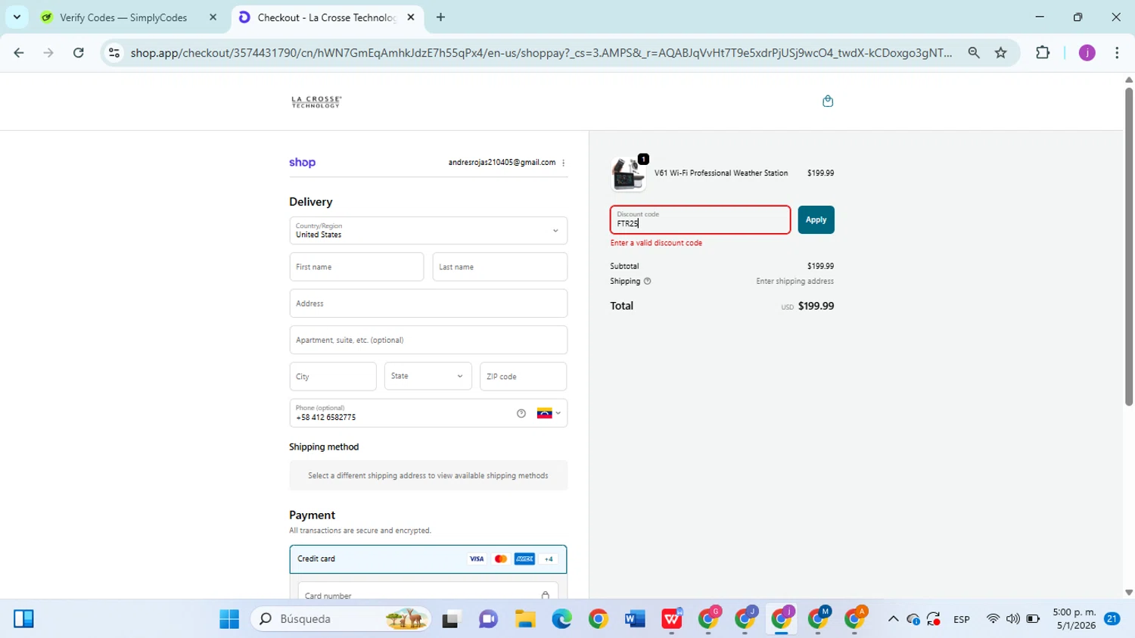Click the American Express icon

click(x=524, y=559)
